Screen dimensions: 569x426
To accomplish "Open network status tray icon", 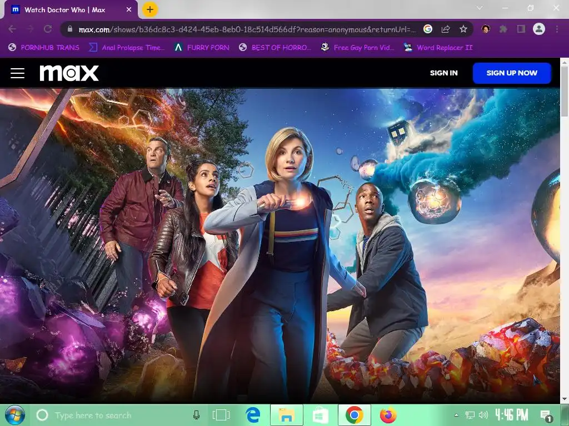I will coord(470,415).
